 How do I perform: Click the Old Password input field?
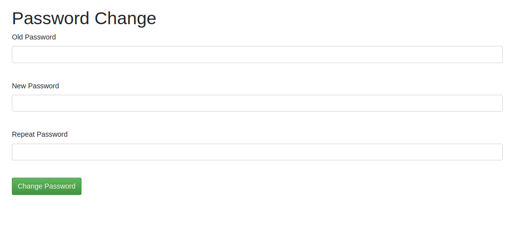[257, 55]
